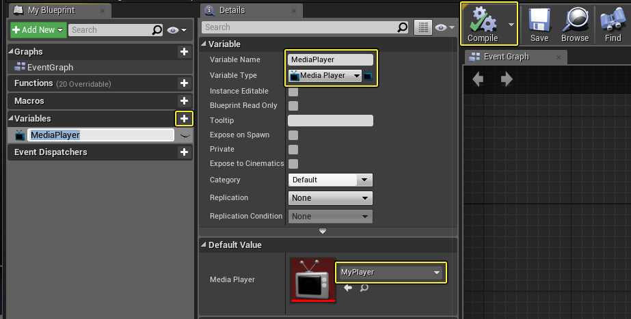Switch to the Event Graph tab
The width and height of the screenshot is (631, 319).
pos(506,57)
